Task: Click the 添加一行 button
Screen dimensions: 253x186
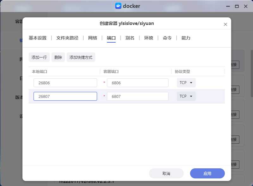Action: (x=39, y=57)
